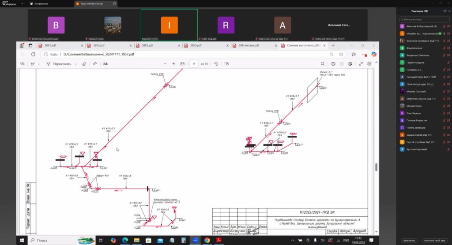Toggle fit to width view
The width and height of the screenshot is (452, 245).
click(182, 64)
